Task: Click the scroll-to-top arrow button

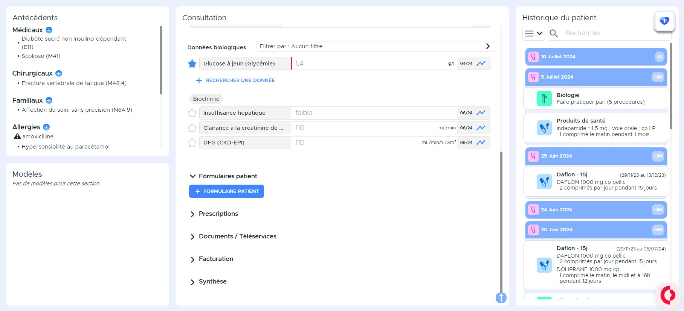Action: click(501, 298)
